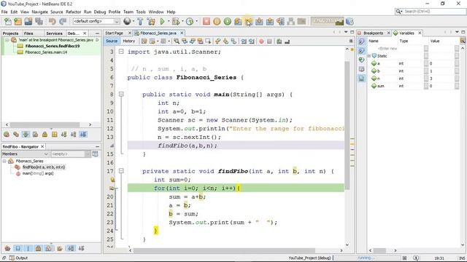Screen dimensions: 467x262
Task: Click the Step Out debugger icon
Action: coord(270,21)
